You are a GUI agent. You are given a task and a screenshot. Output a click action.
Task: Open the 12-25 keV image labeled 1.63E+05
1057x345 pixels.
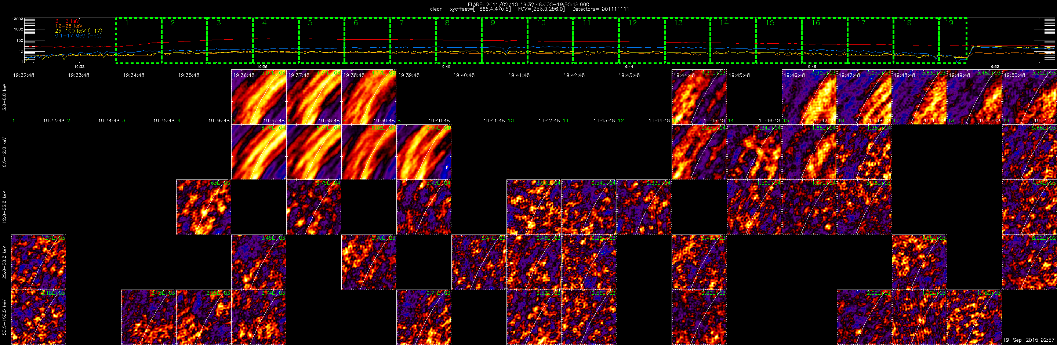click(x=204, y=207)
